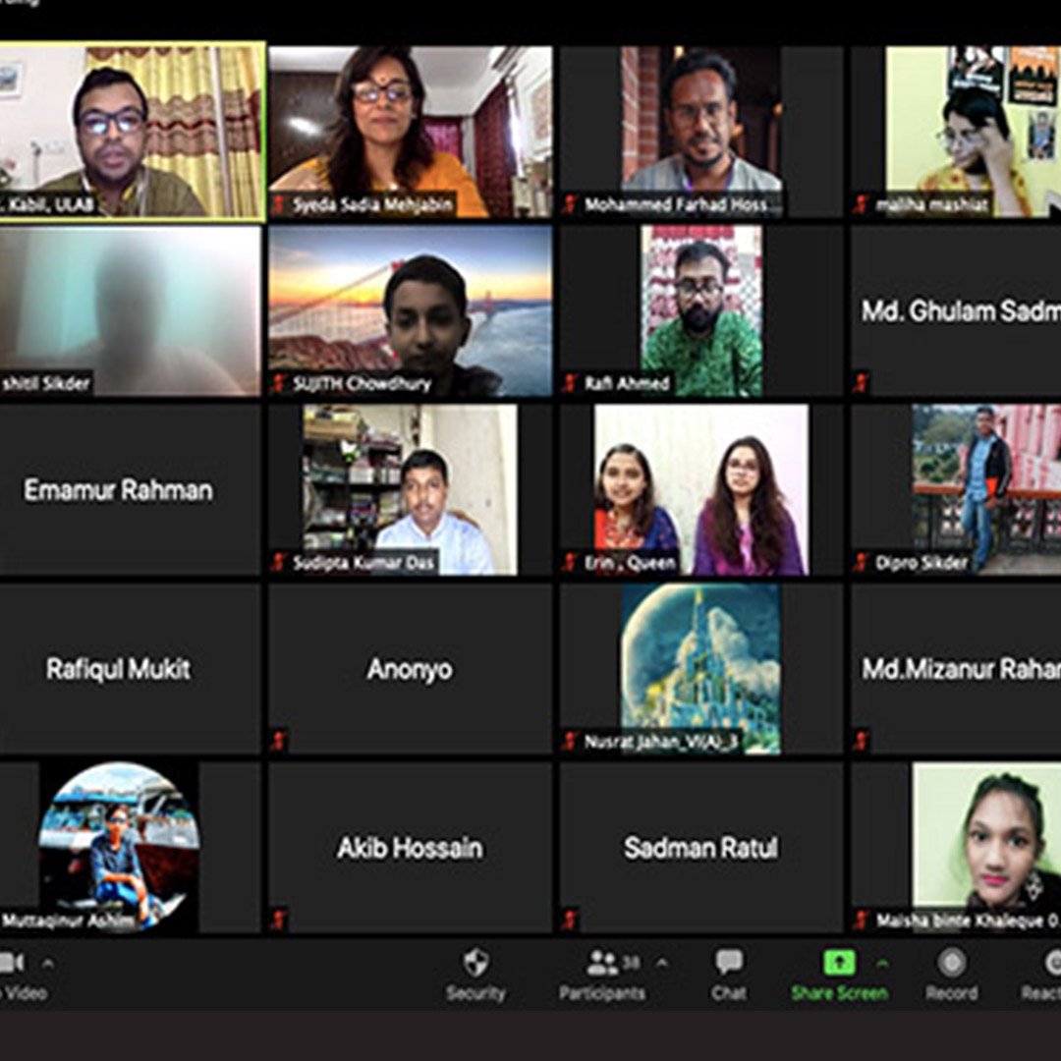Select Muttaqinur Ashim's round profile picture
Image resolution: width=1061 pixels, height=1061 pixels.
119,847
